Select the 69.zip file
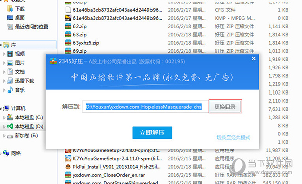This screenshot has height=184, width=302. [x=80, y=51]
